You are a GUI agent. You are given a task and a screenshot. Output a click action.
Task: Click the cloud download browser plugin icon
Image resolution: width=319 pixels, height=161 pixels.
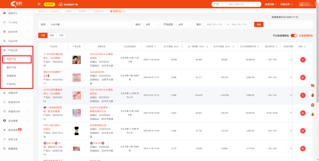coord(61,4)
